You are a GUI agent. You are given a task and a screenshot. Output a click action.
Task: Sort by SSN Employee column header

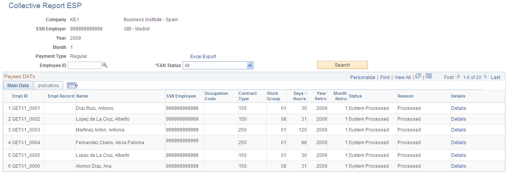tap(181, 96)
